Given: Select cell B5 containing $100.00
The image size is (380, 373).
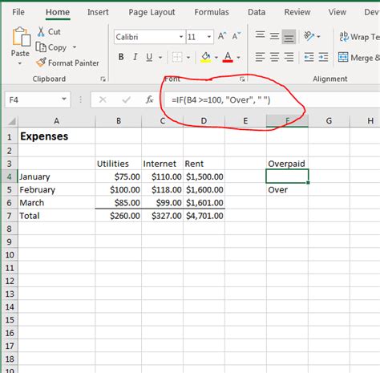Looking at the screenshot, I should pos(119,189).
